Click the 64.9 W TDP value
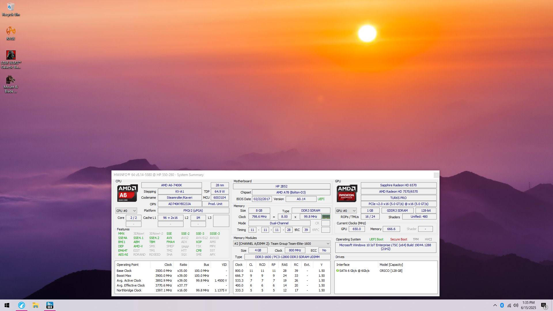This screenshot has width=553, height=311. point(220,191)
